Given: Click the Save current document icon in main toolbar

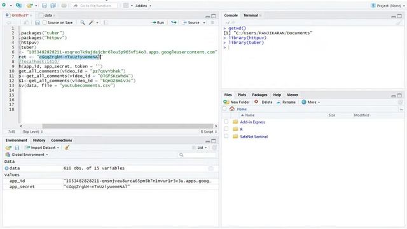Looking at the screenshot, I should click(44, 6).
